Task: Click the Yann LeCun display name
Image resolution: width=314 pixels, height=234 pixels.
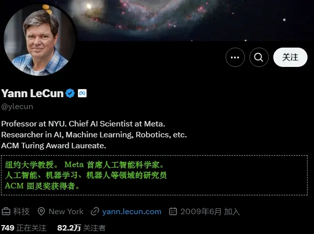Action: point(32,93)
